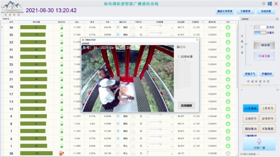Click the microphone 开始广播 broadcast button
The width and height of the screenshot is (280, 157).
(259, 144)
